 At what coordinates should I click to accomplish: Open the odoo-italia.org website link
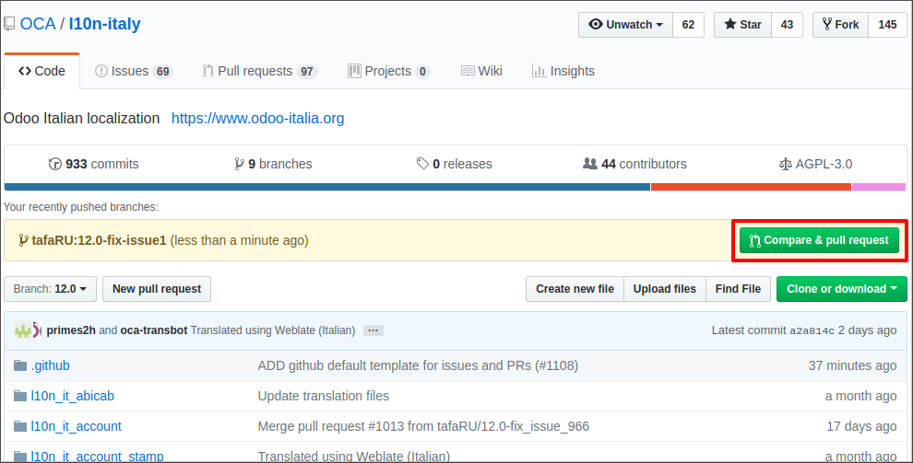(257, 118)
